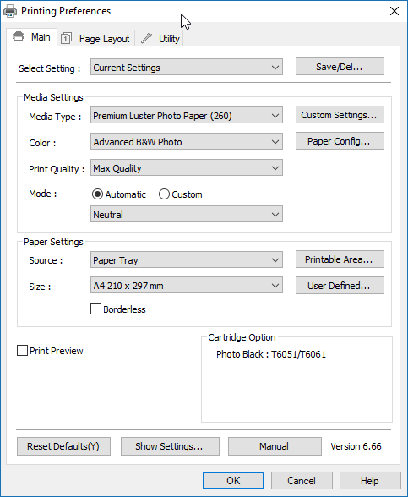The width and height of the screenshot is (408, 497).
Task: Open the paper Size dropdown
Action: pyautogui.click(x=187, y=286)
